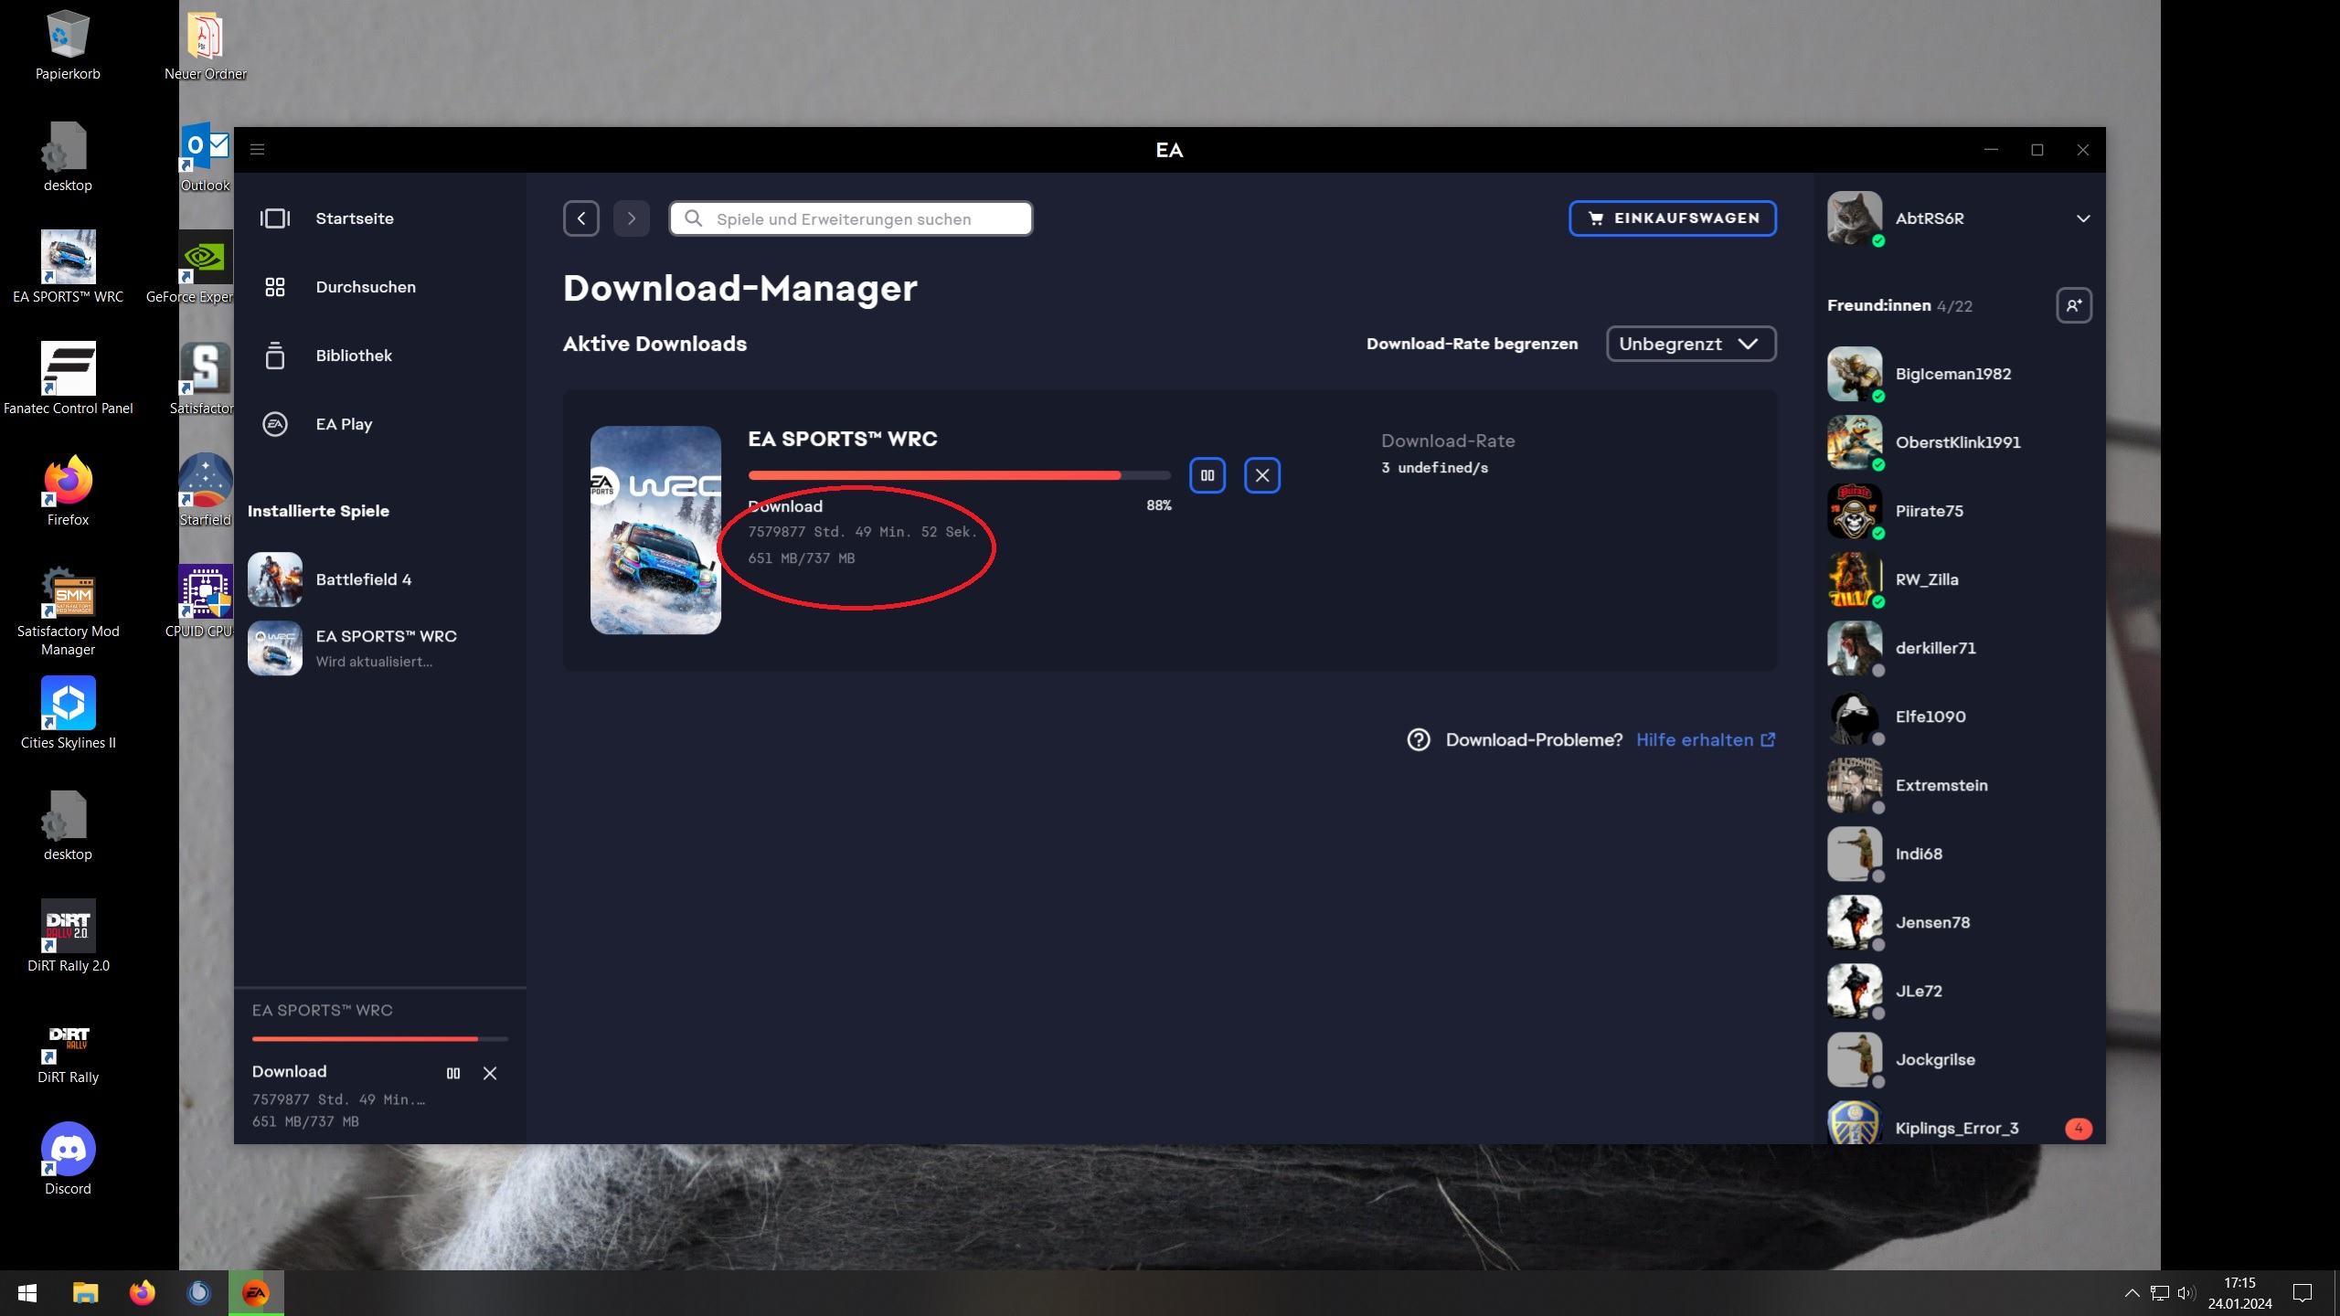Open the Starfield desktop shortcut
2340x1316 pixels.
[205, 490]
